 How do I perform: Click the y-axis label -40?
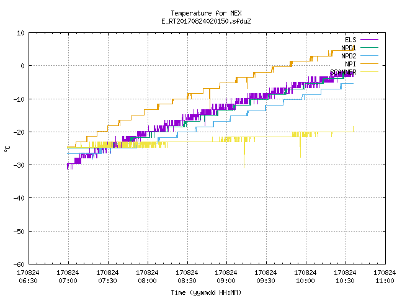tap(19, 198)
